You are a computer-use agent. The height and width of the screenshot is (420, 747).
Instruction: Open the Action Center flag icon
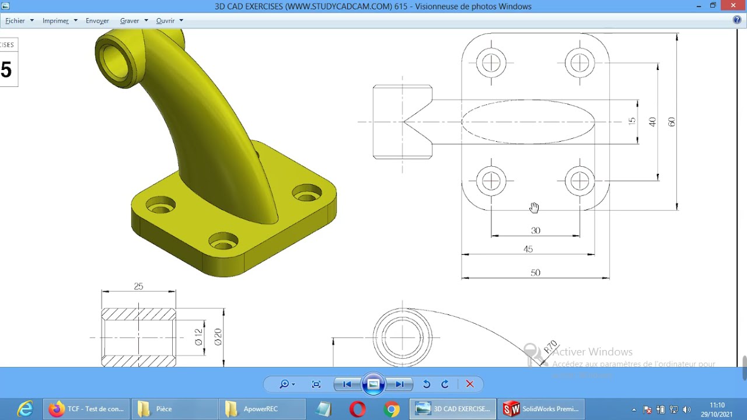click(647, 409)
